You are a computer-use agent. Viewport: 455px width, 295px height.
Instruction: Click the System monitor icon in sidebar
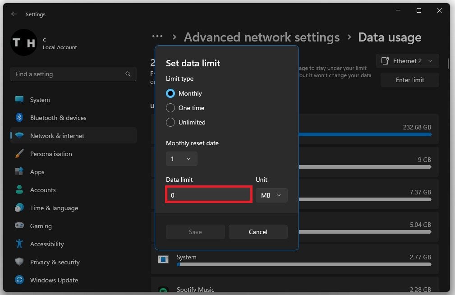[x=19, y=100]
